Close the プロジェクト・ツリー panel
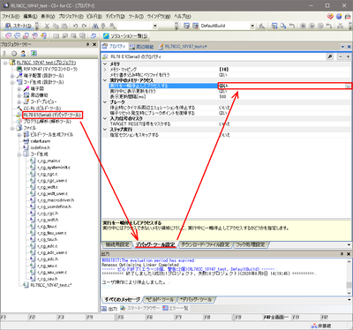The width and height of the screenshot is (353, 330). coord(94,44)
